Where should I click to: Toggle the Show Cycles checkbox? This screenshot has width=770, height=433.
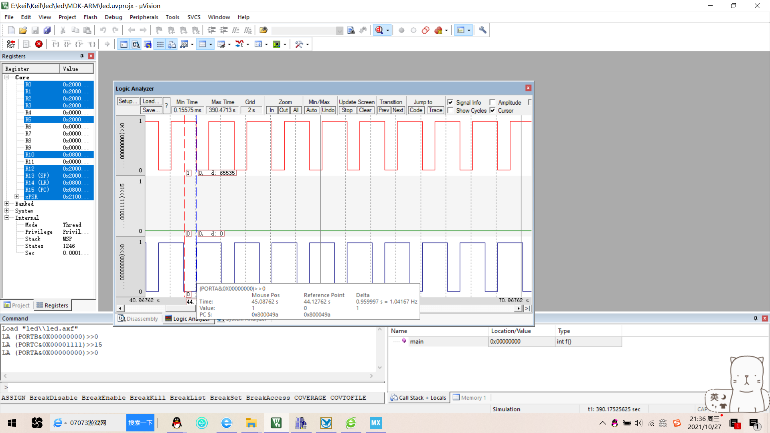tap(450, 110)
